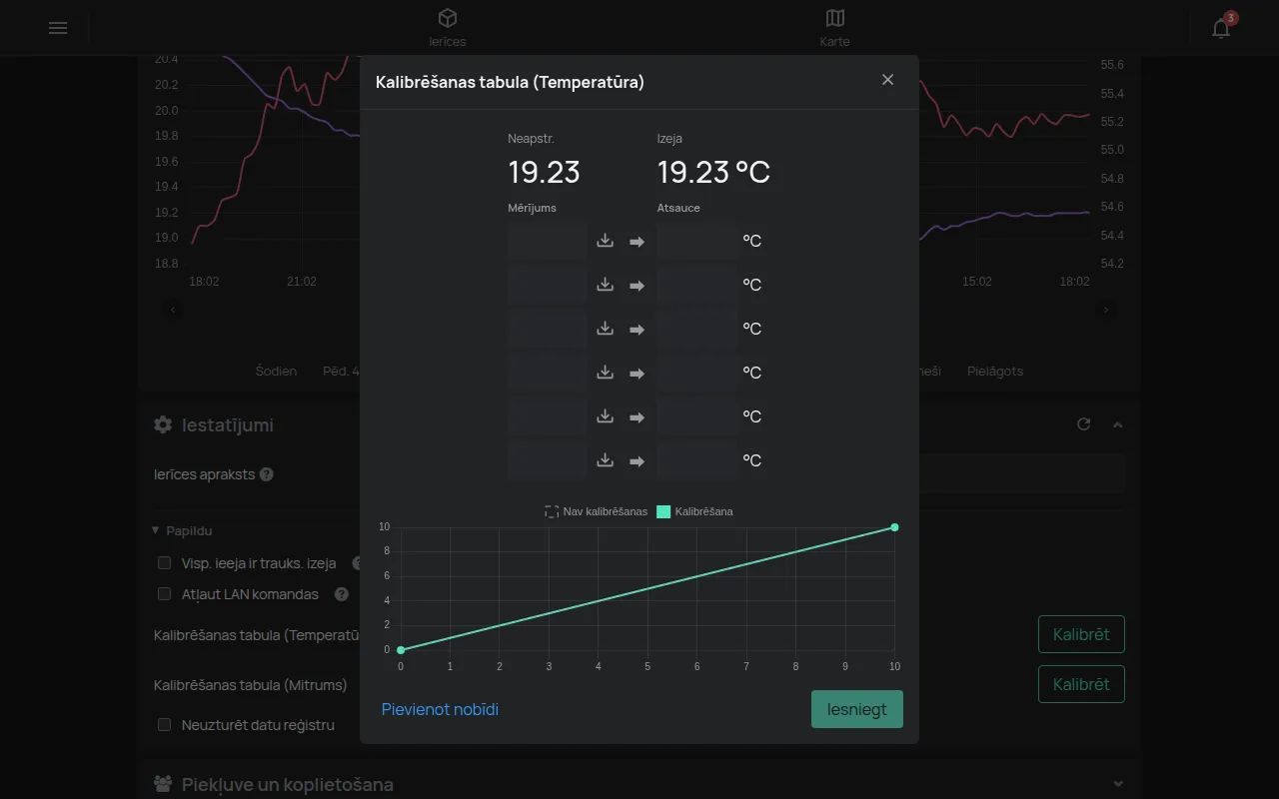Viewport: 1279px width, 799px height.
Task: Click the Ierīces cube icon
Action: point(448,18)
